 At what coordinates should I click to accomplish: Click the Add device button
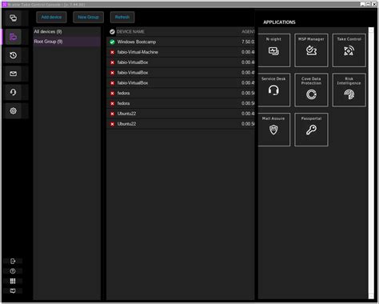click(51, 17)
